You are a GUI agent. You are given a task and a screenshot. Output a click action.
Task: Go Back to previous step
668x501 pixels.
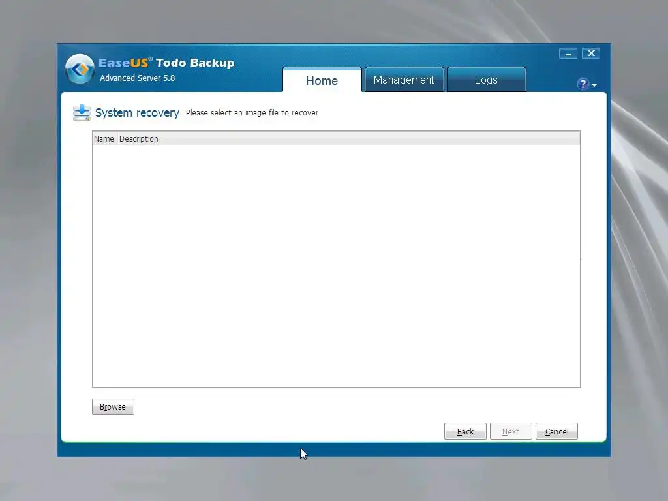tap(465, 431)
